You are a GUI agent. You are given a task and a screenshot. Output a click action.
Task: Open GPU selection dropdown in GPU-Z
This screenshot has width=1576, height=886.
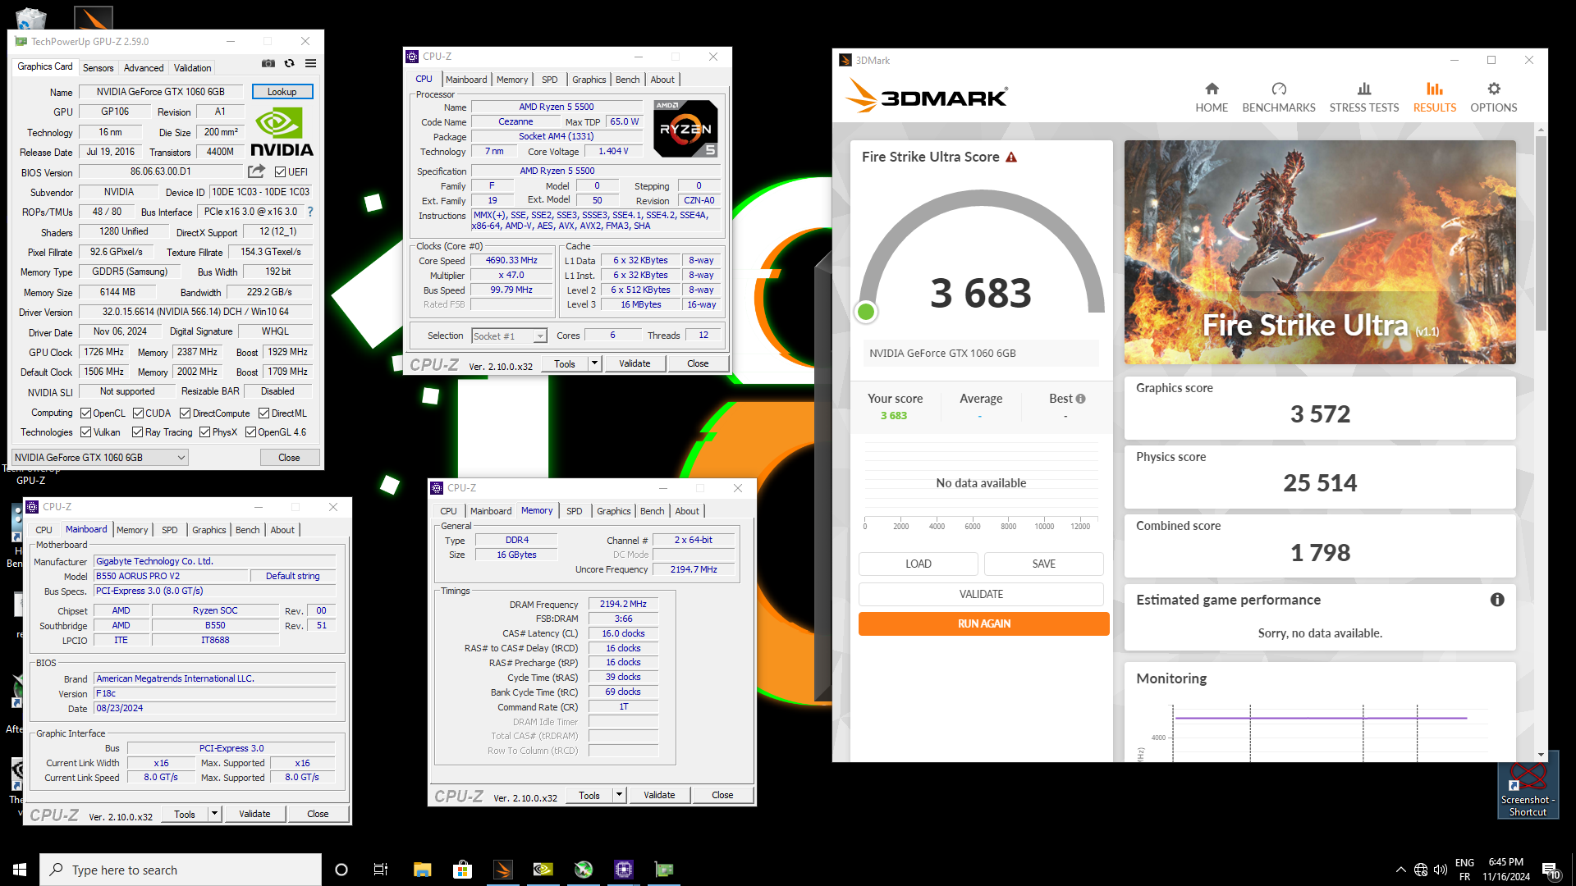tap(100, 458)
